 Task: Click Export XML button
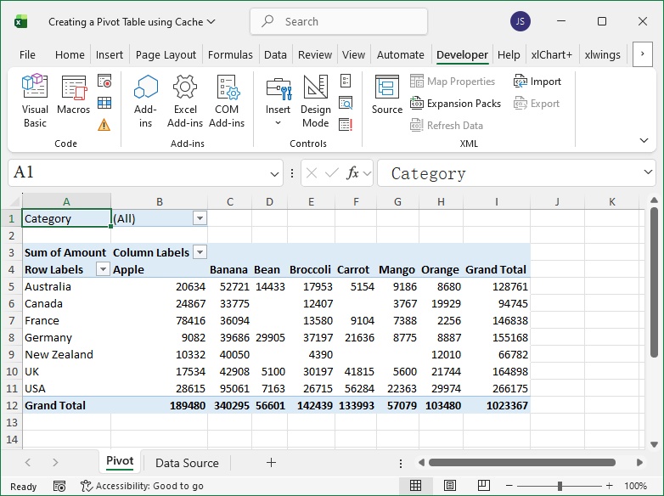pos(536,103)
